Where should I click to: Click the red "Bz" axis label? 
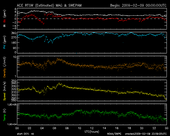click(x=4, y=21)
